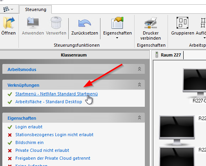Screen dimensions: 206x166
Task: Switch to the Steuerung ribbon tab
Action: point(36,9)
